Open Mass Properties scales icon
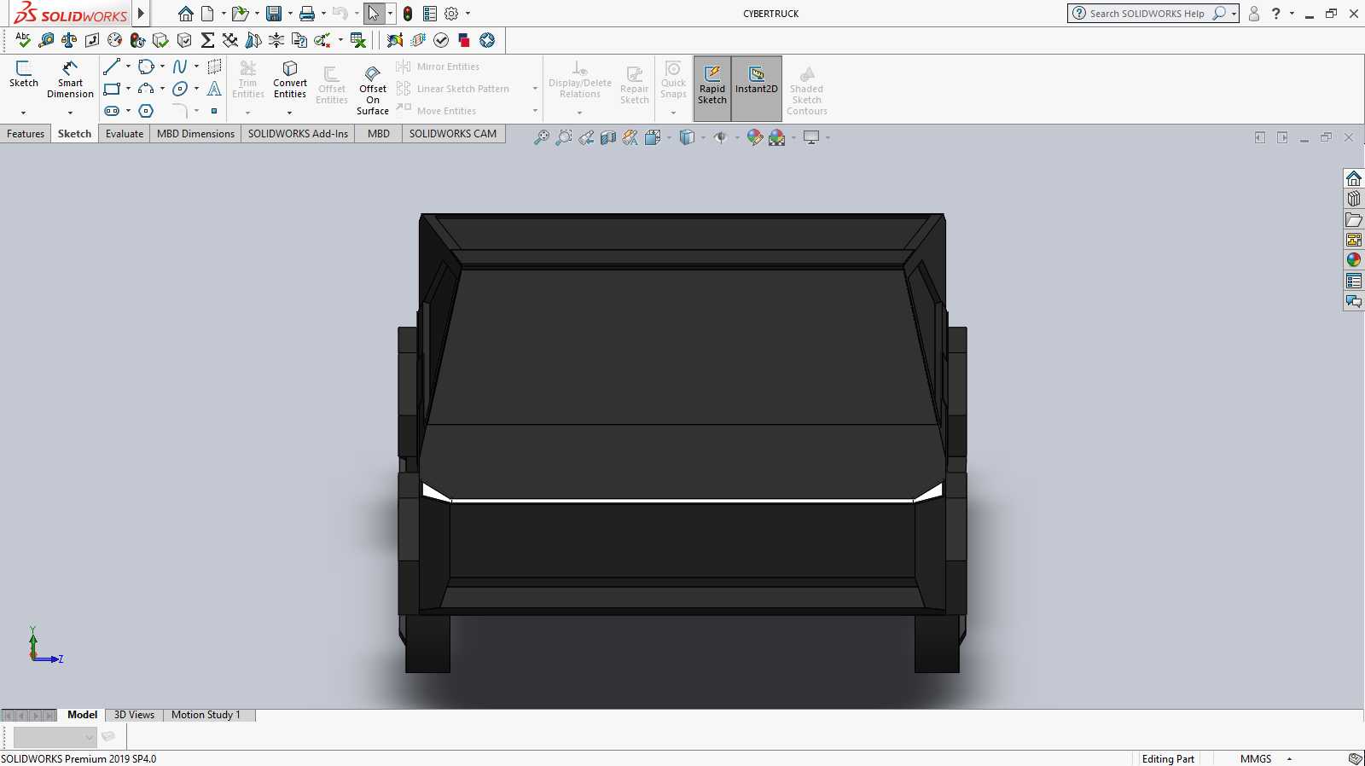Image resolution: width=1365 pixels, height=766 pixels. (x=69, y=40)
